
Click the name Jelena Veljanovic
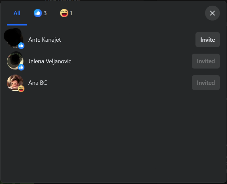(49, 61)
